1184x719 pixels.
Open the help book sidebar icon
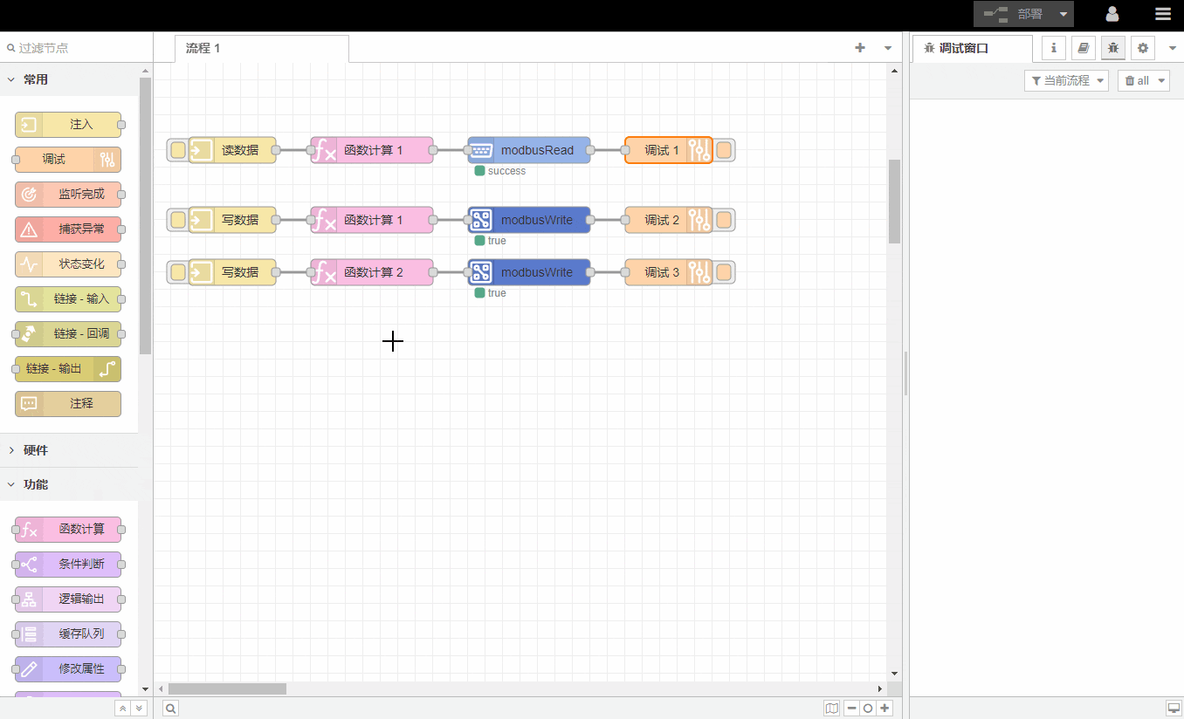point(1084,48)
